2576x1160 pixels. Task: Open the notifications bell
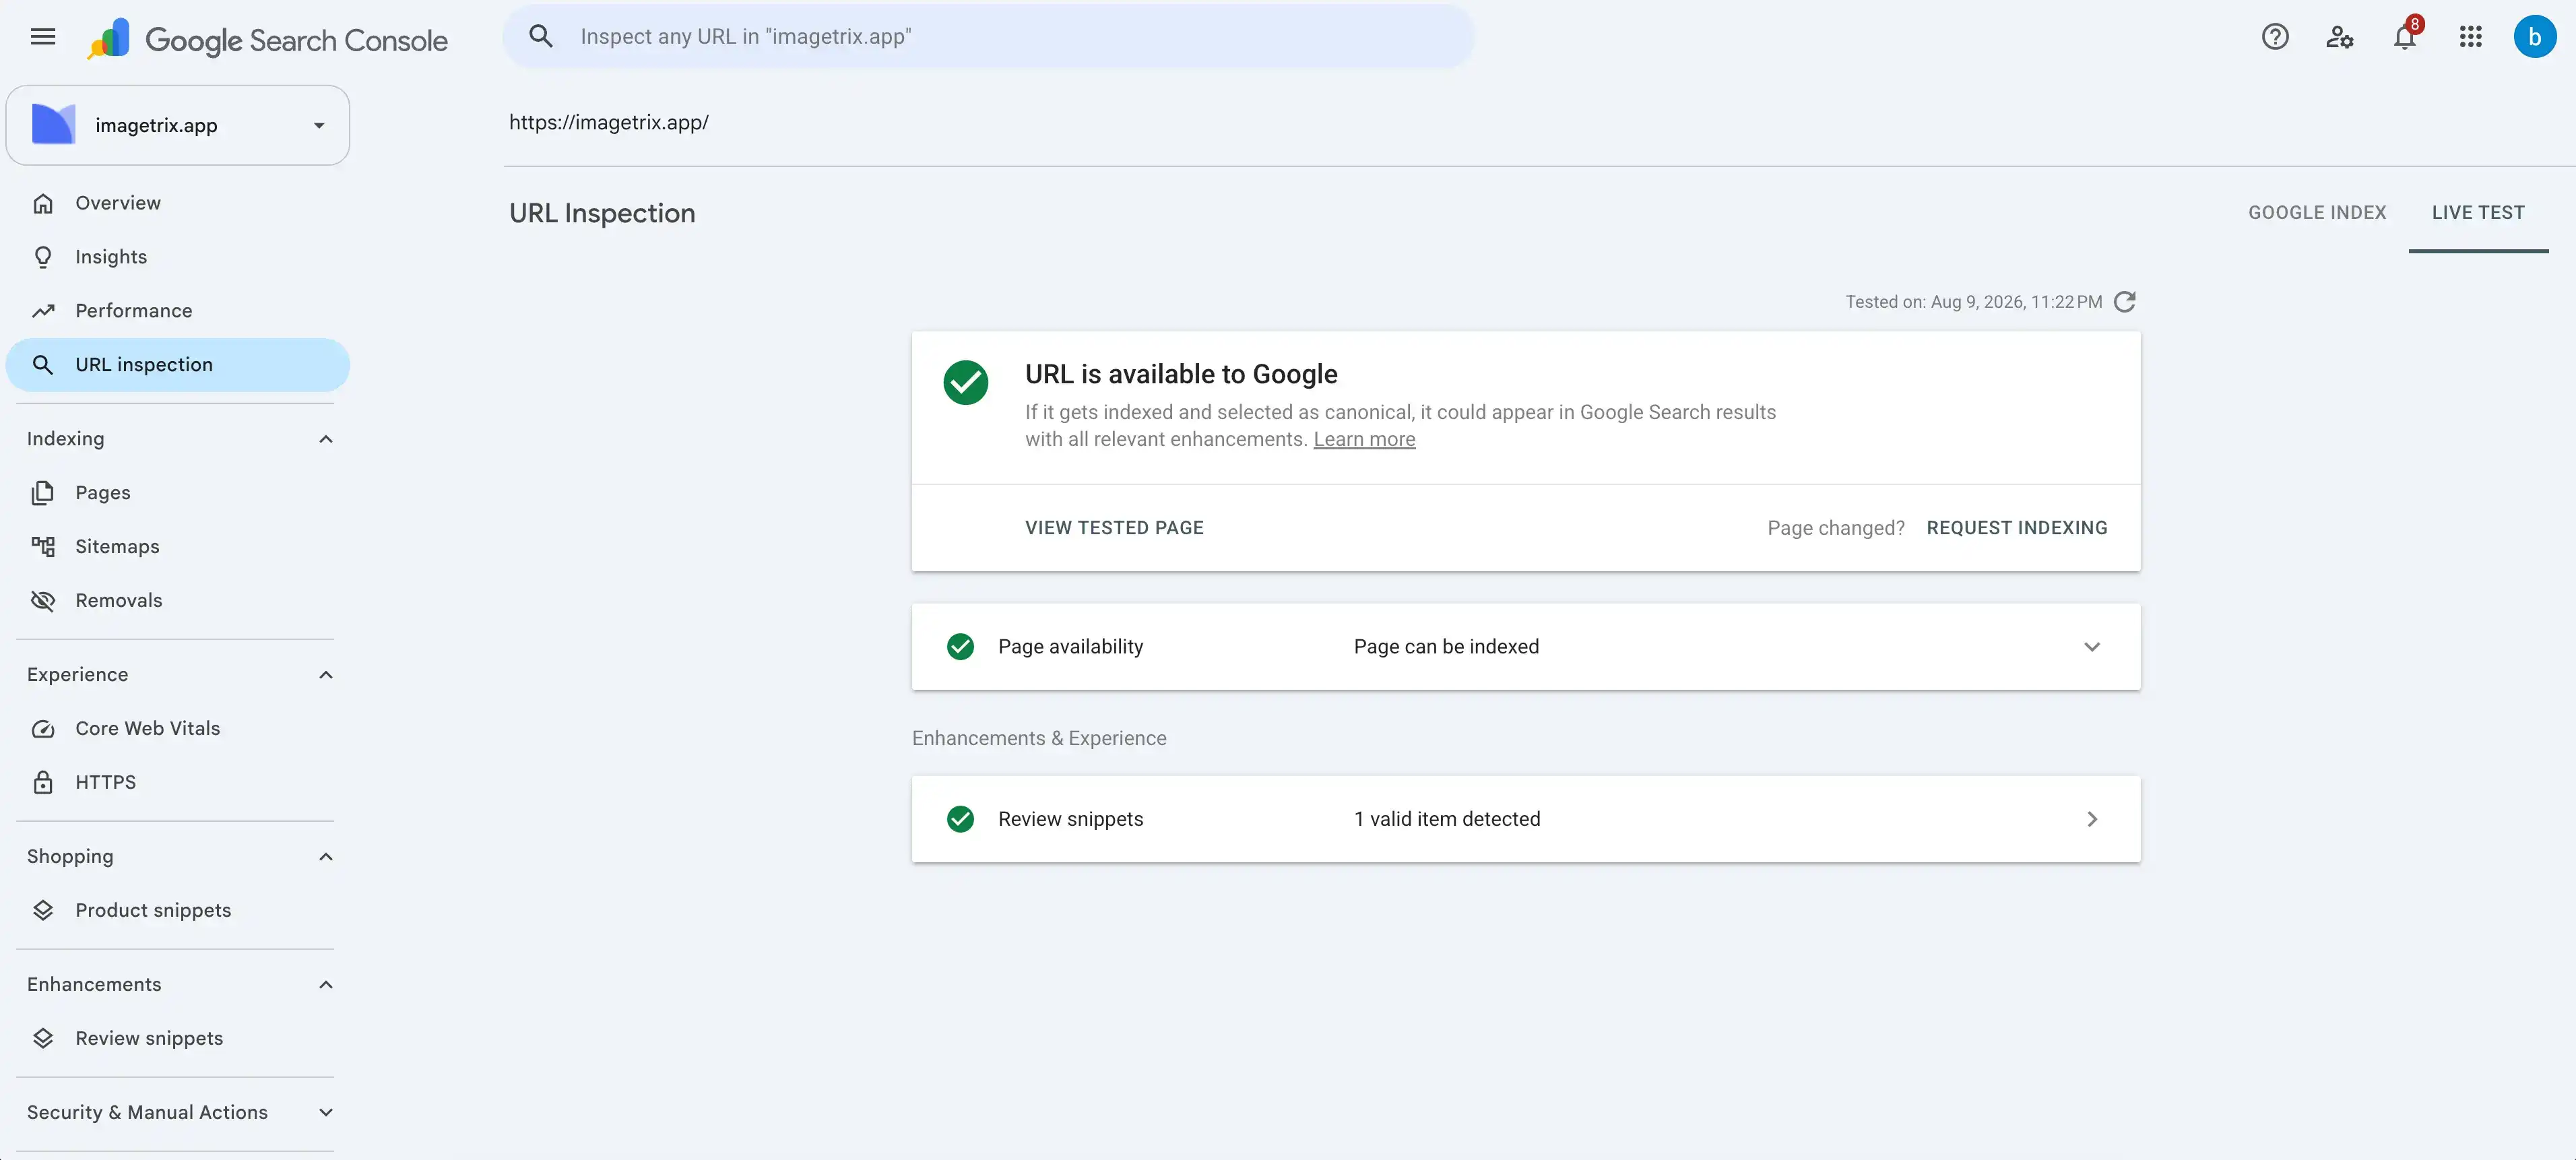pyautogui.click(x=2405, y=37)
